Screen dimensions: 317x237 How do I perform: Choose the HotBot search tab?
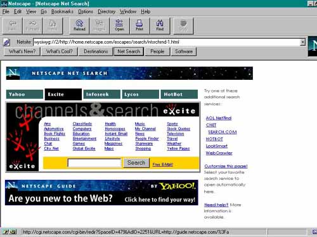(179, 94)
